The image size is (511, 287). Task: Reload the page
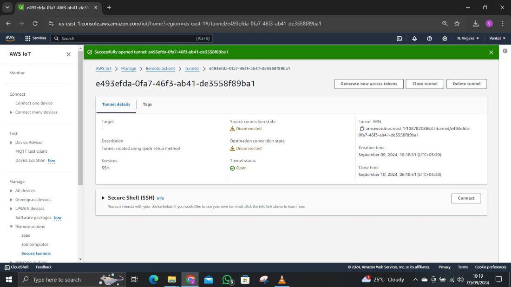tap(35, 24)
